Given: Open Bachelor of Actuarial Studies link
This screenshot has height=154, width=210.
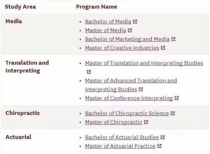Looking at the screenshot, I should [x=122, y=137].
